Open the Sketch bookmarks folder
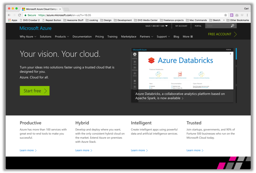The width and height of the screenshot is (256, 173). [x=215, y=20]
